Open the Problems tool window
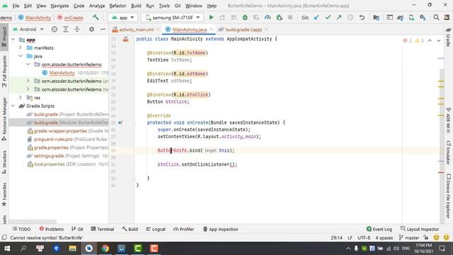 pos(52,229)
